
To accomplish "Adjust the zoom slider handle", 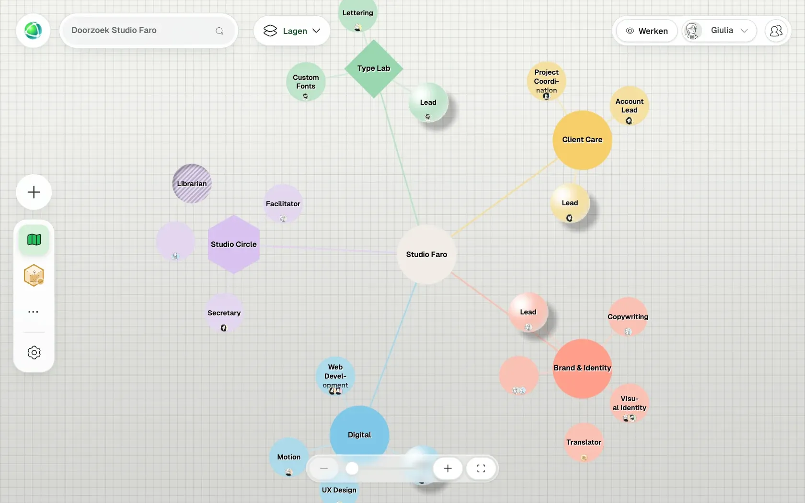I will point(352,469).
